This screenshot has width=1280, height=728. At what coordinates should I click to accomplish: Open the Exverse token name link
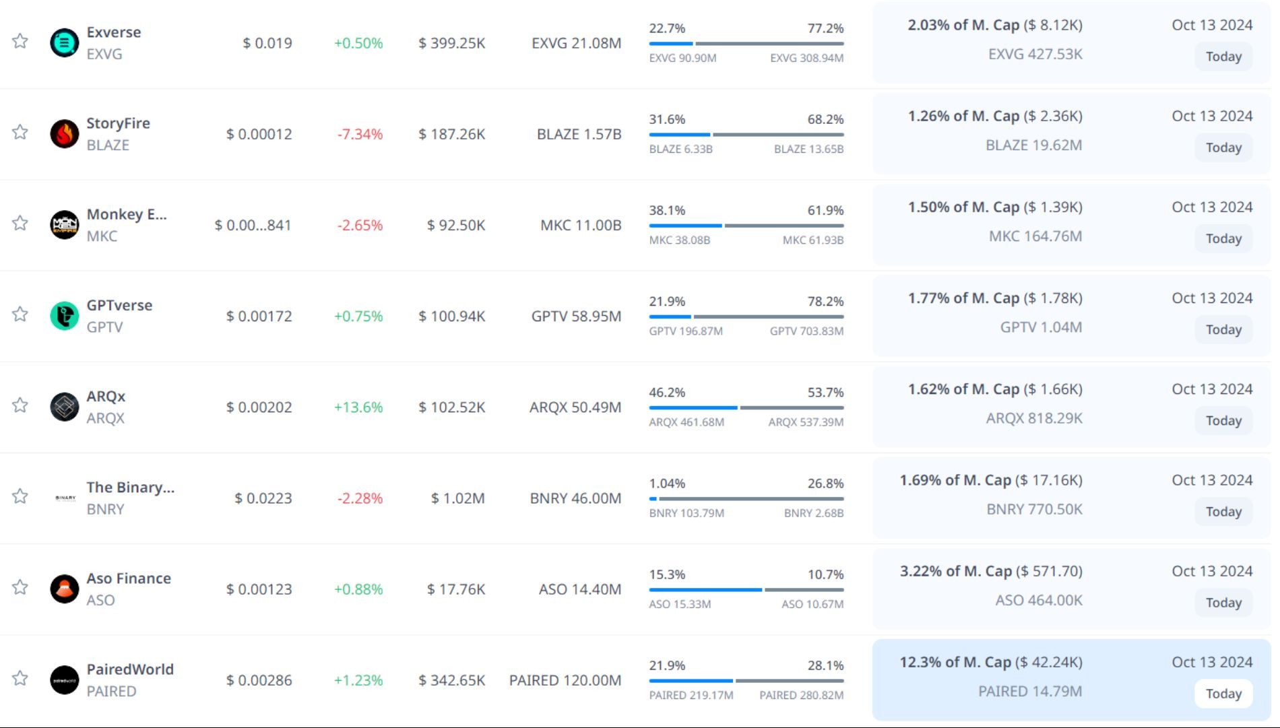click(x=113, y=32)
